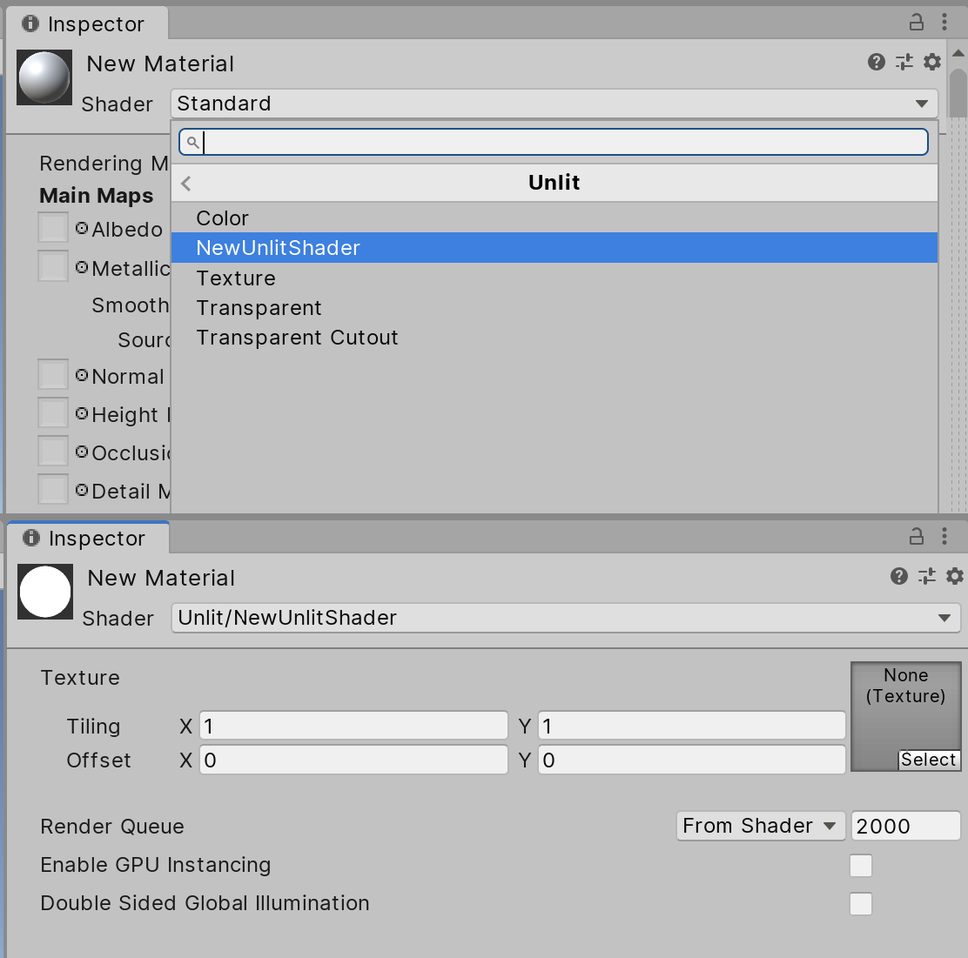Viewport: 968px width, 958px height.
Task: Expand the Unlit/NewUnlitShader shader dropdown
Action: tap(566, 618)
